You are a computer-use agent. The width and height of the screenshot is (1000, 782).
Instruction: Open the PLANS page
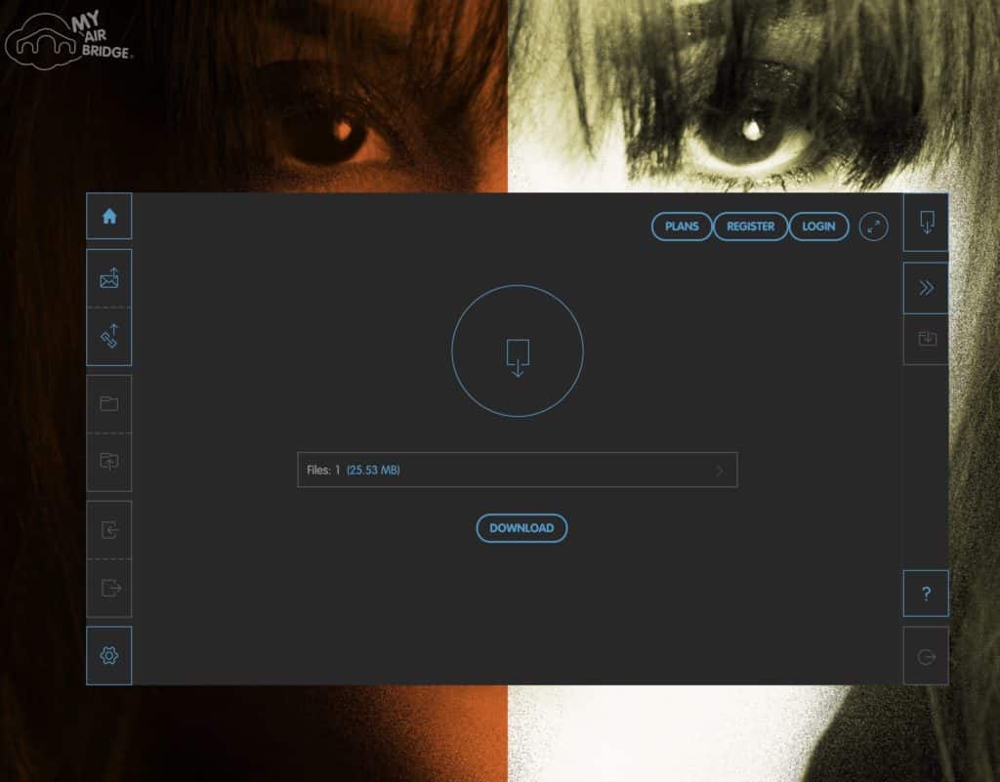681,226
